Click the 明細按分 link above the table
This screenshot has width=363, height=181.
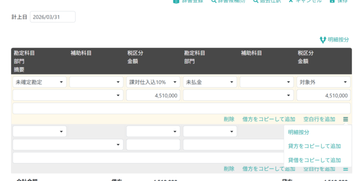point(338,40)
